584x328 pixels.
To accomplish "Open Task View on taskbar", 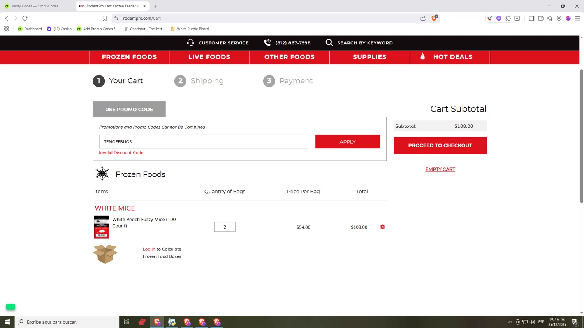I will [127, 322].
